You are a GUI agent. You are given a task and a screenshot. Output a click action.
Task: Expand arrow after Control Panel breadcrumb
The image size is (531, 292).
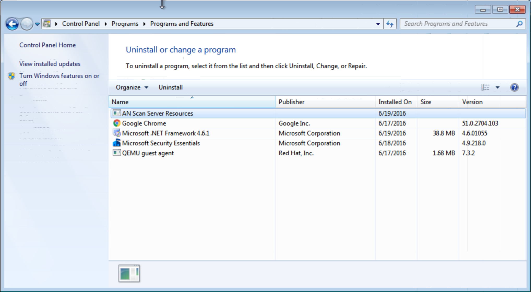[106, 24]
